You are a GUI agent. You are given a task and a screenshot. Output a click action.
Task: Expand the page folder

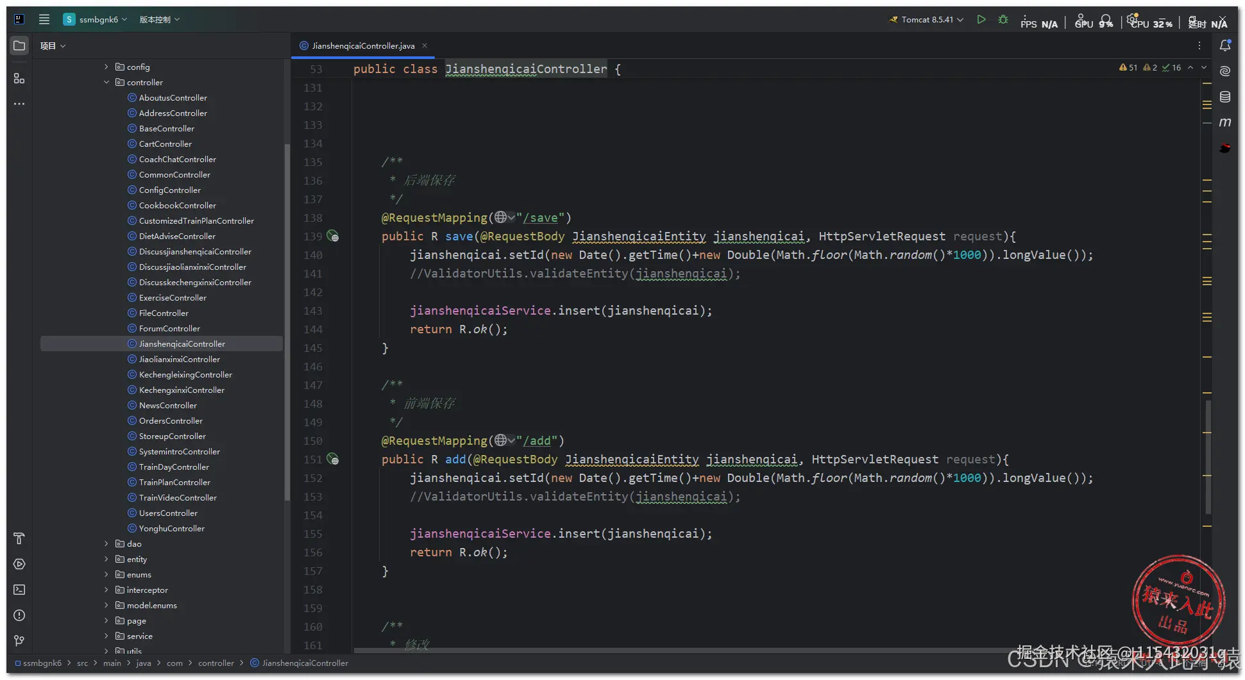(x=106, y=620)
